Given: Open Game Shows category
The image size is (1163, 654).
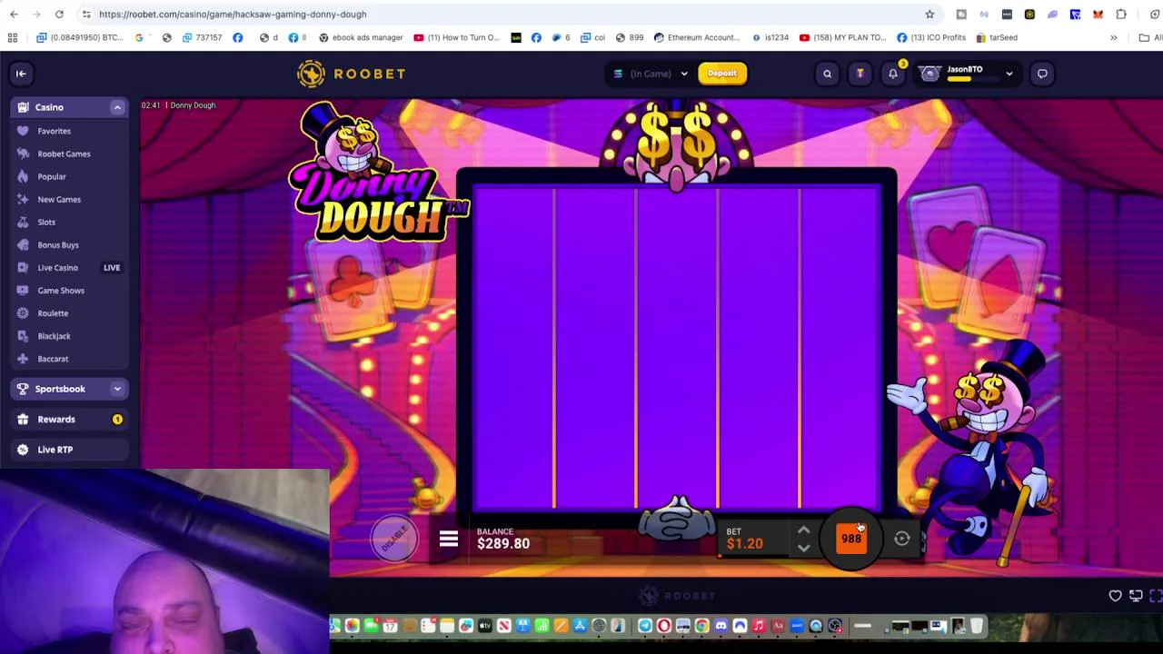Looking at the screenshot, I should coord(61,290).
